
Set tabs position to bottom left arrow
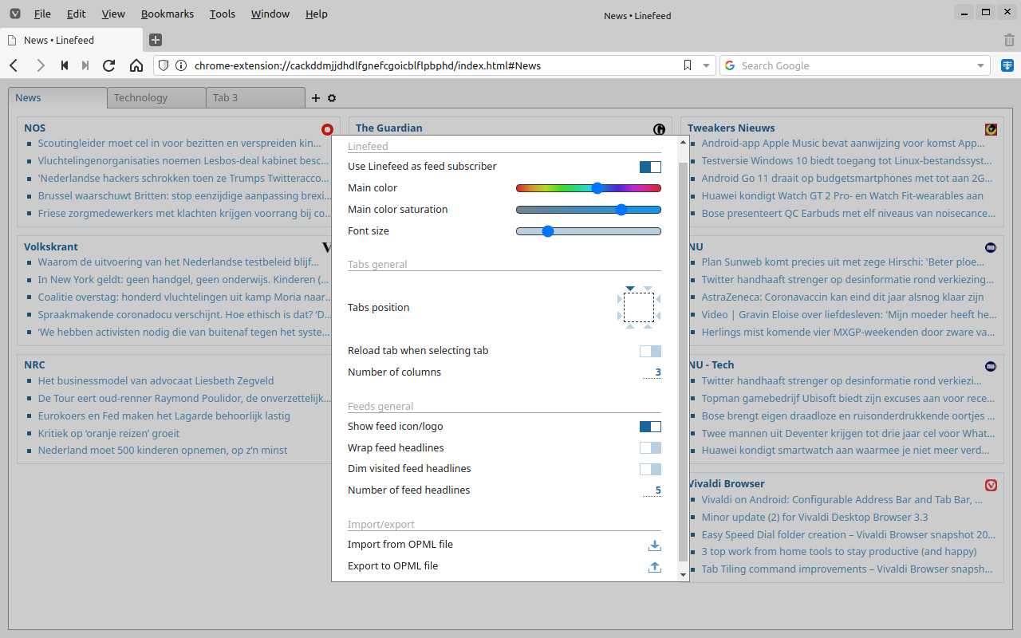coord(630,325)
